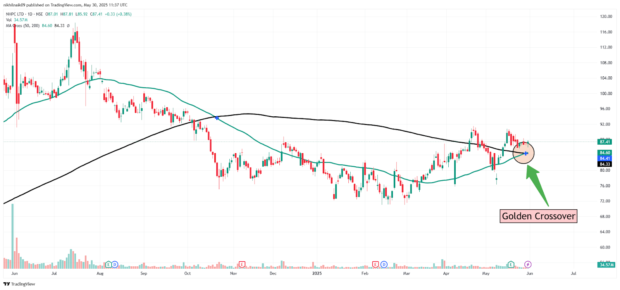
Task: Click the tall volume bar near Jun
Action: click(13, 236)
